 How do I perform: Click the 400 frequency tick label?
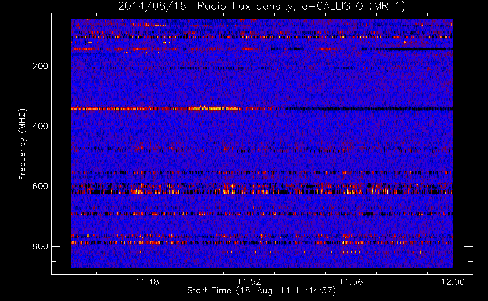coord(40,126)
